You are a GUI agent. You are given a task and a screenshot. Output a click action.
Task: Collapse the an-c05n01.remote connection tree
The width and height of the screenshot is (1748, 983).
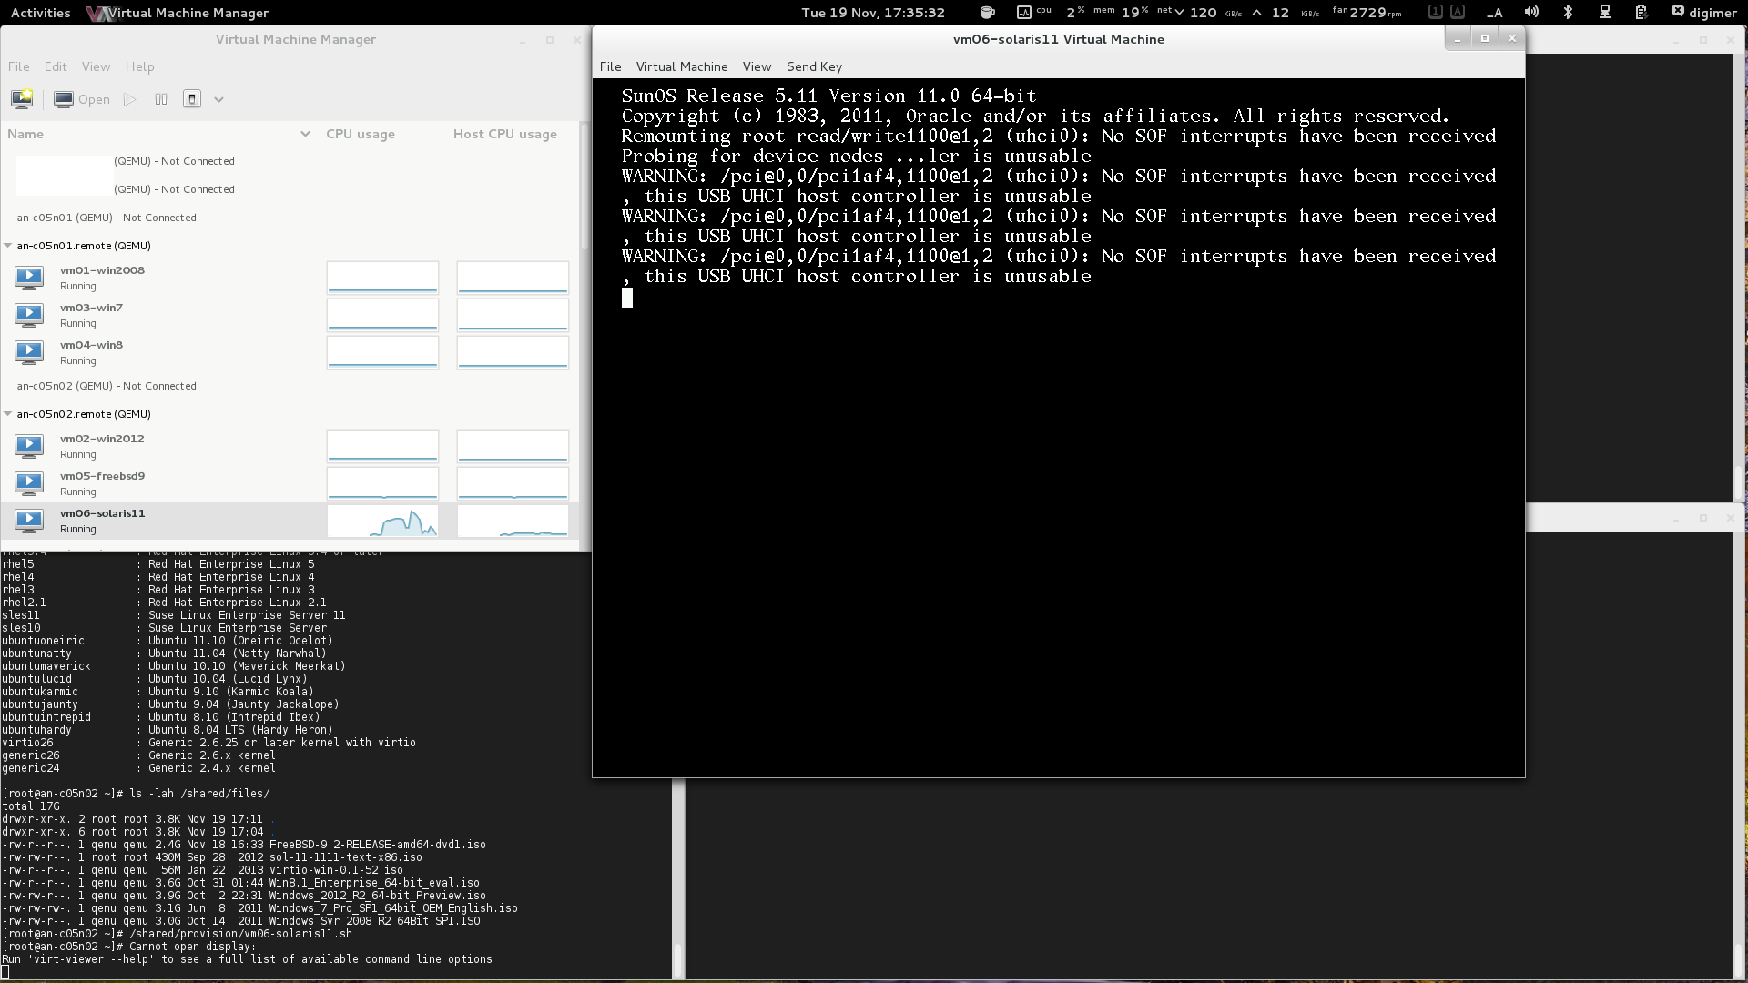pos(8,246)
